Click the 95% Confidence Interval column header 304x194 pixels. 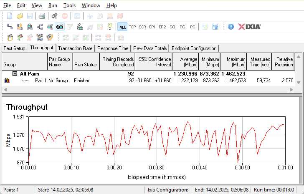click(x=154, y=62)
